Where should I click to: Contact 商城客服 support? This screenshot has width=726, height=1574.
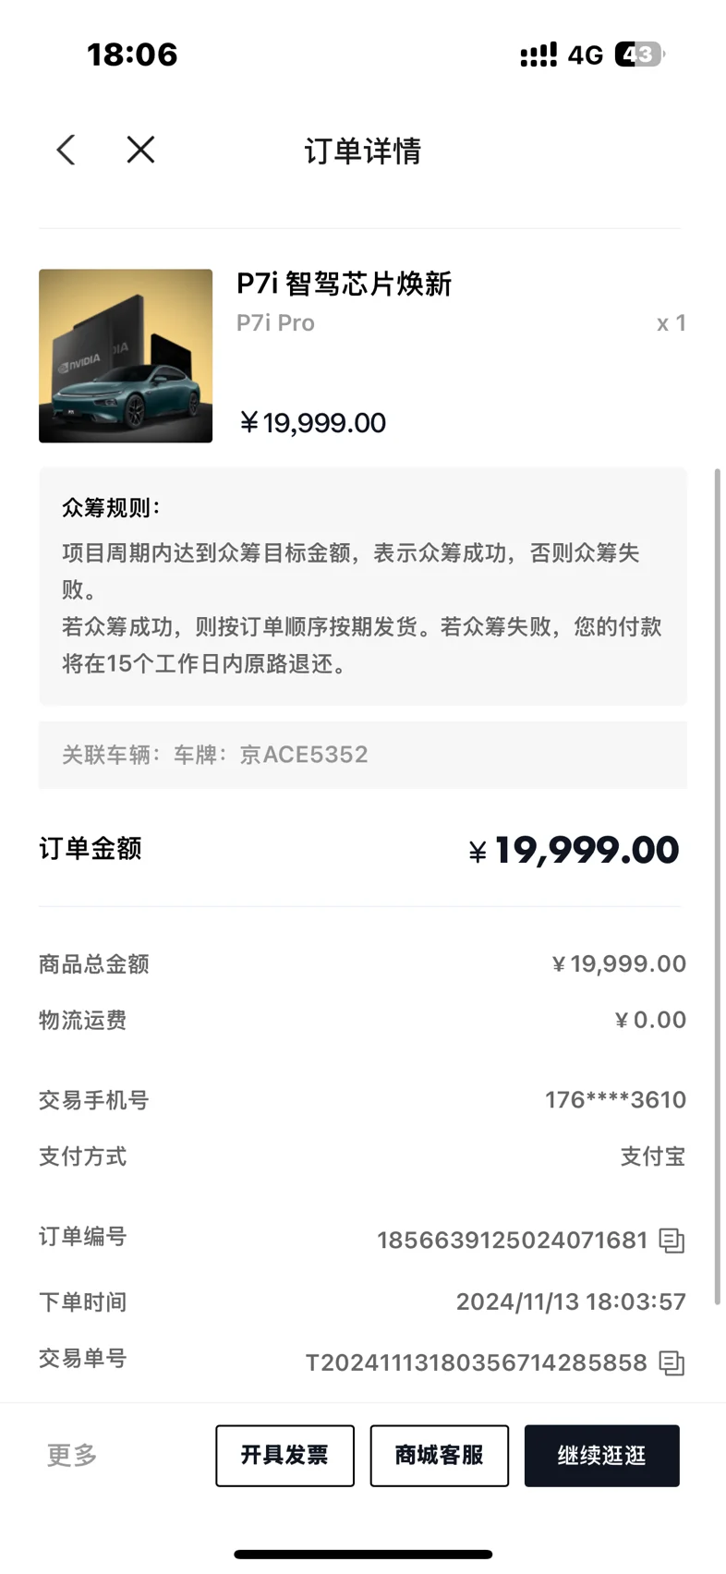point(439,1456)
